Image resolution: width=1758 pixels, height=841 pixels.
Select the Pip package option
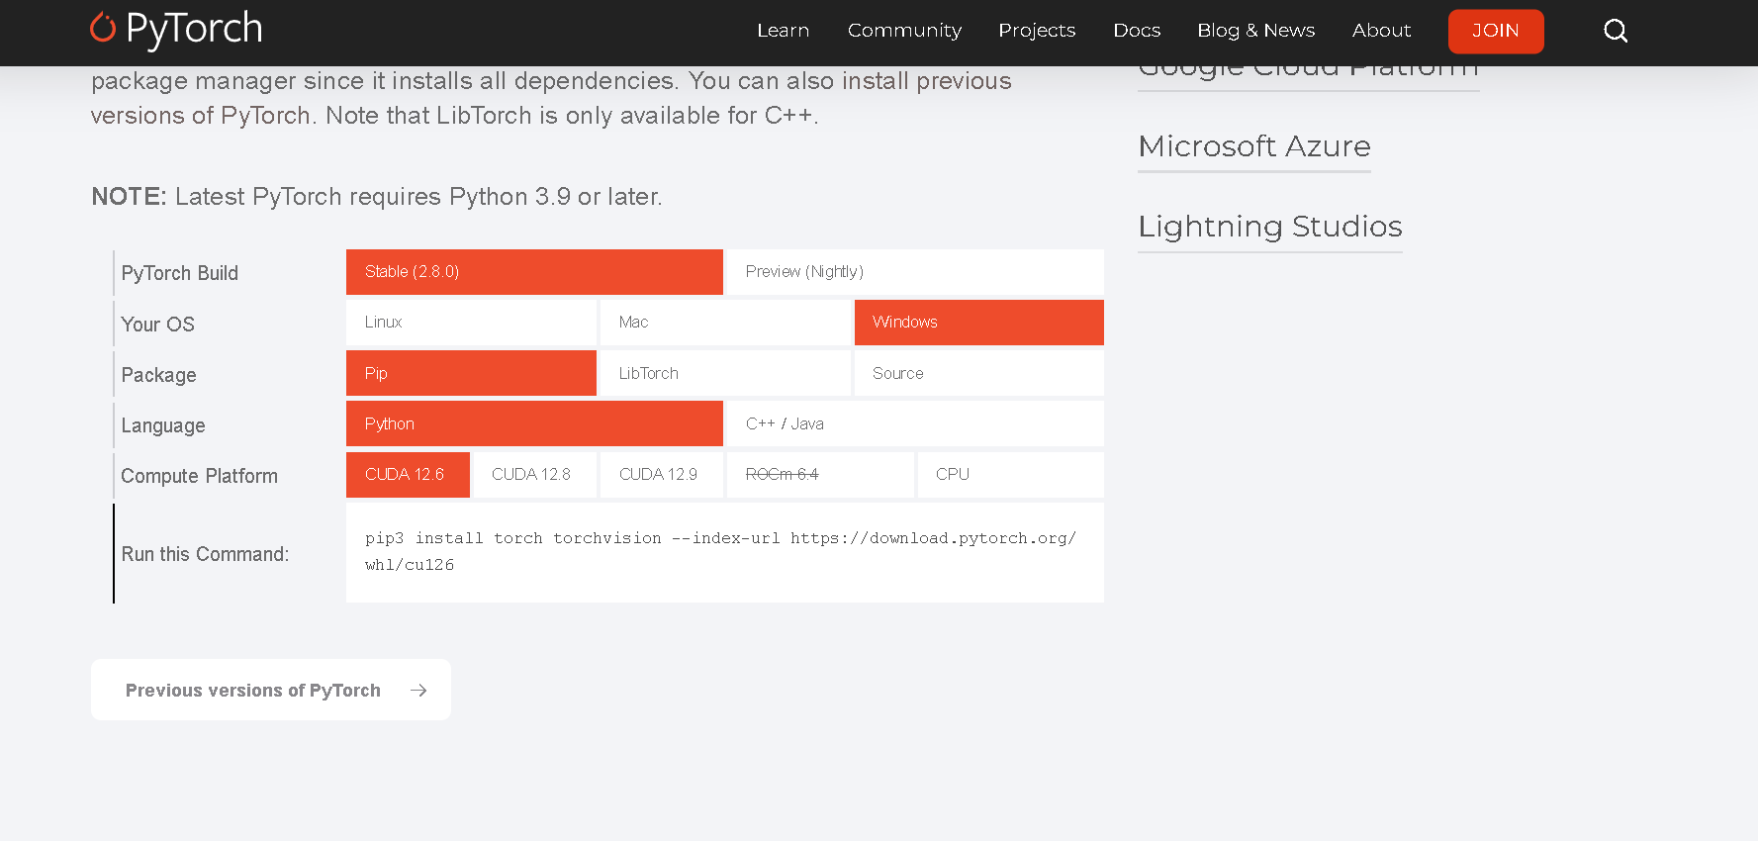pos(471,373)
